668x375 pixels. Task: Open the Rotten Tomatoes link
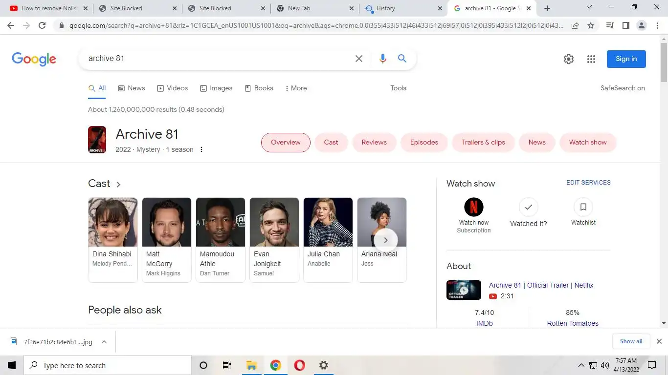click(x=573, y=323)
